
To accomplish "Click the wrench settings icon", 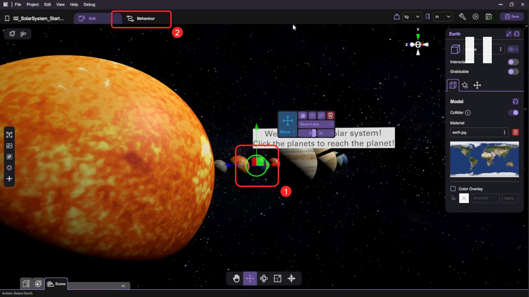I will point(462,17).
